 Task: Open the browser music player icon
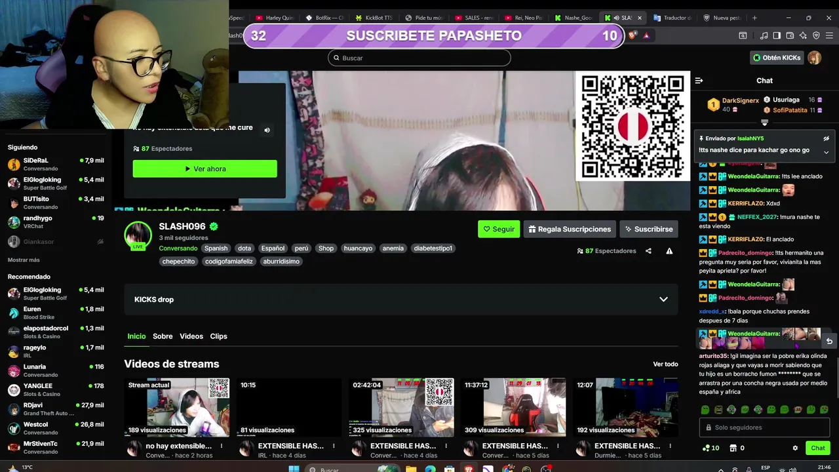point(764,35)
